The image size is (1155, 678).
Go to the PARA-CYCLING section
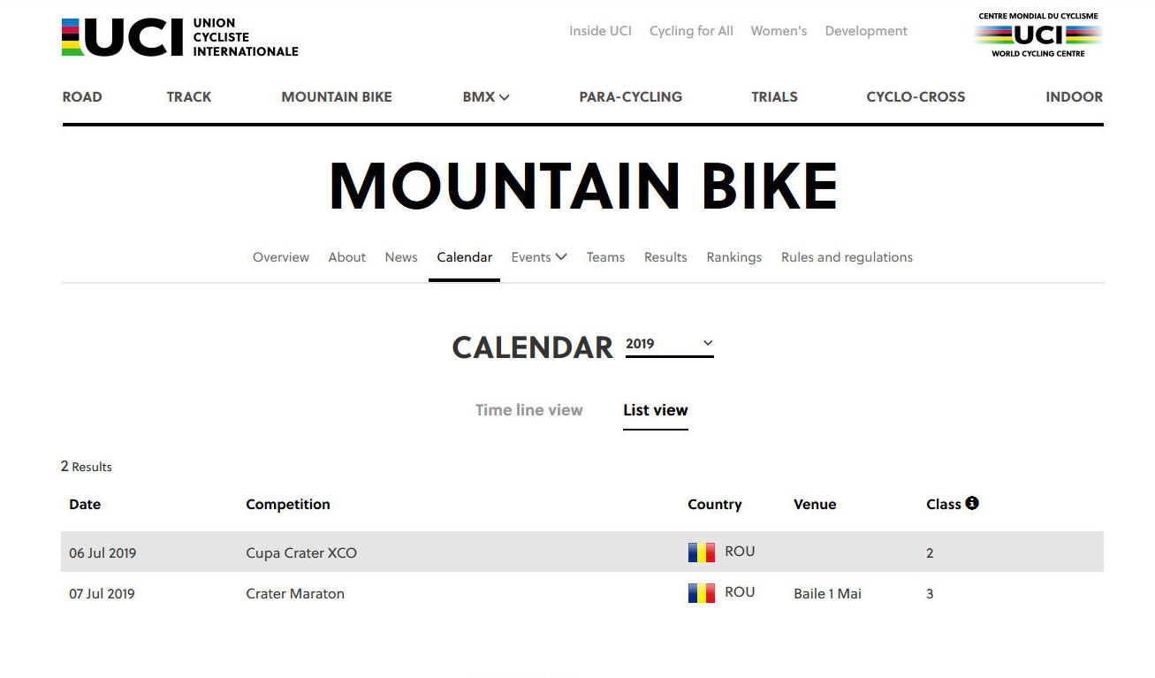pos(631,97)
